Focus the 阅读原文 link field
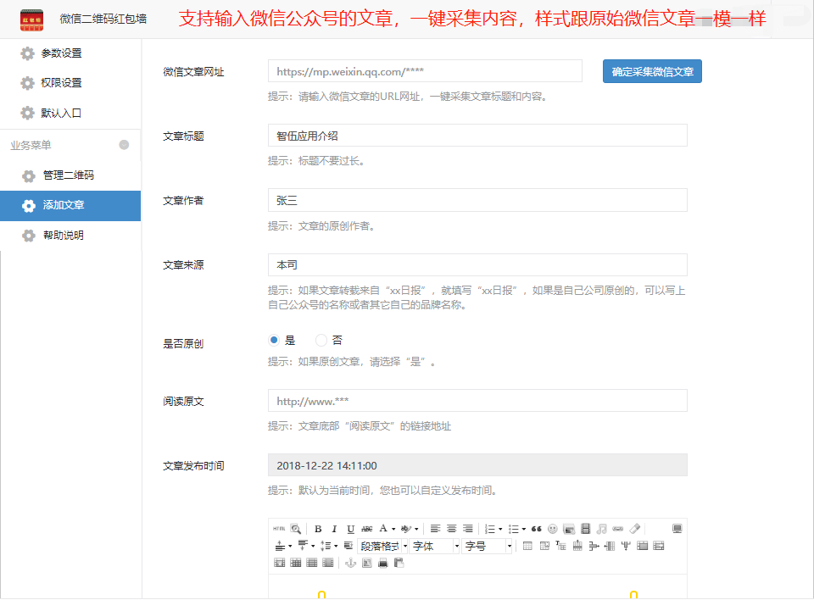Image resolution: width=814 pixels, height=600 pixels. tap(477, 401)
